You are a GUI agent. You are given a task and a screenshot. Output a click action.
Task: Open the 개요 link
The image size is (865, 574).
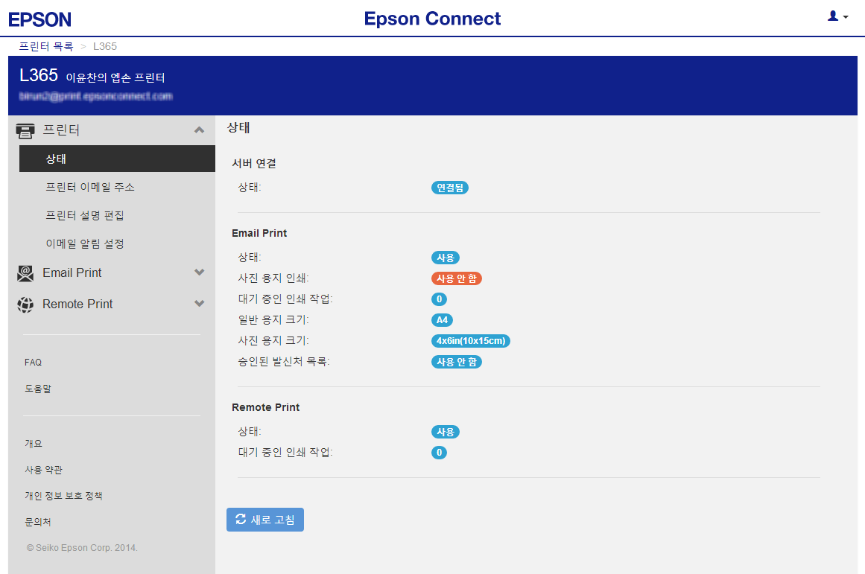click(34, 443)
